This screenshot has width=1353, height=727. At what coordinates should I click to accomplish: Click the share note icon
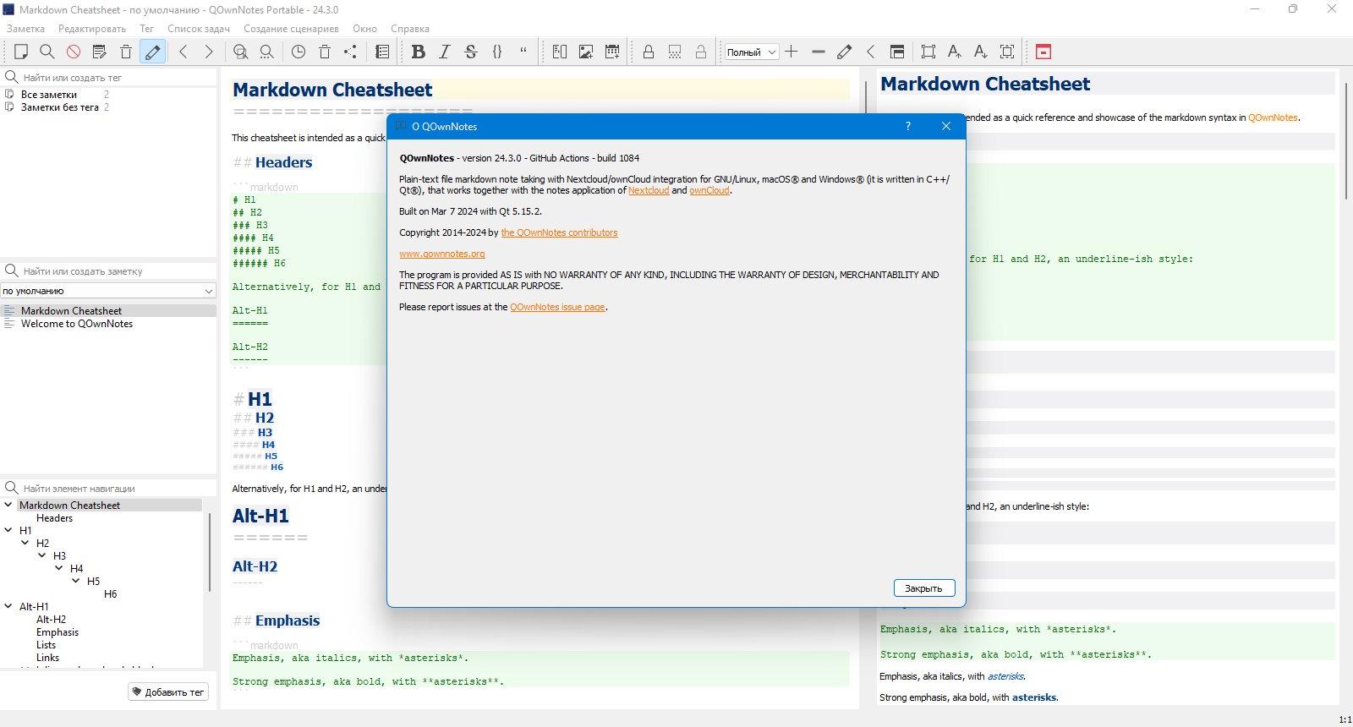tap(351, 52)
